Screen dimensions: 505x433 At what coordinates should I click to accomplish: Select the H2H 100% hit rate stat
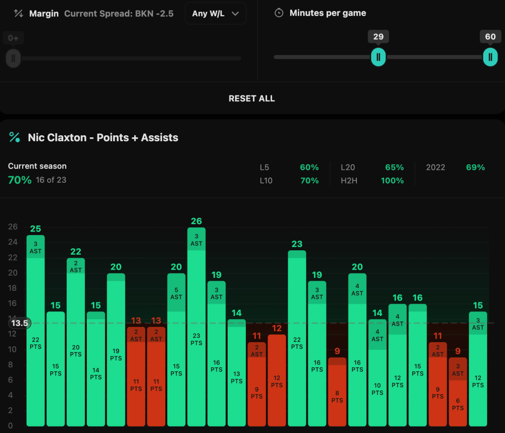pos(372,181)
